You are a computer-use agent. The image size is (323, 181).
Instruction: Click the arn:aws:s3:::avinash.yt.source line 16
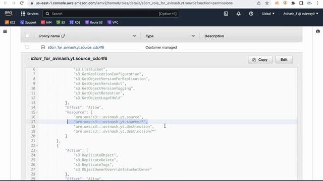[108, 117]
